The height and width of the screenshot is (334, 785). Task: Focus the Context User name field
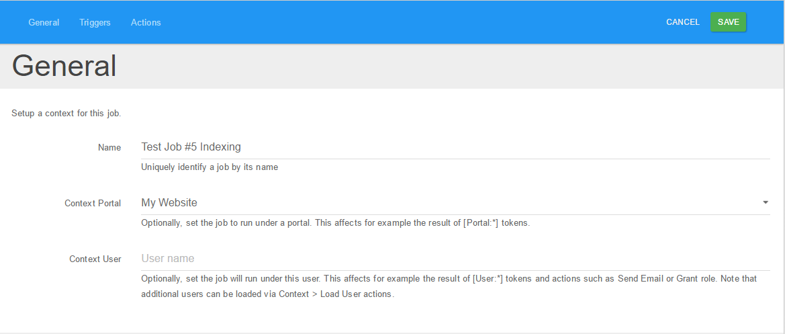(x=455, y=259)
